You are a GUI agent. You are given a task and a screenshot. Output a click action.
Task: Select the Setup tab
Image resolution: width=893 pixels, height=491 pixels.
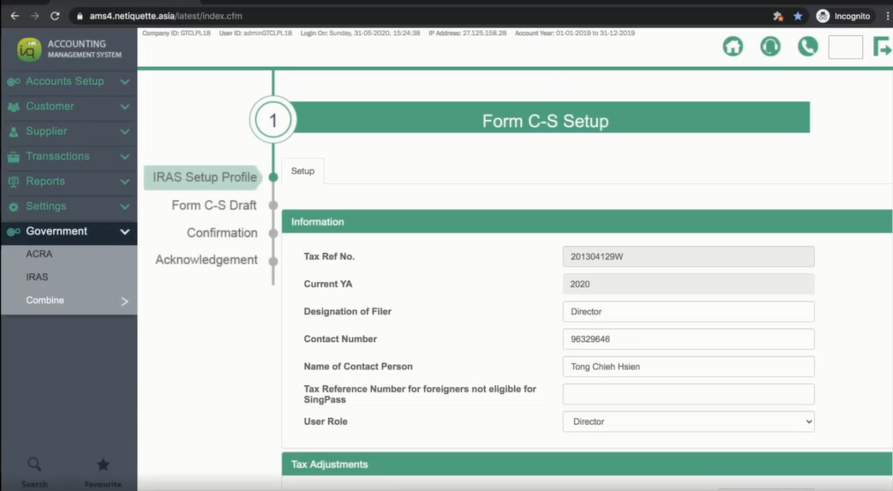pos(303,171)
